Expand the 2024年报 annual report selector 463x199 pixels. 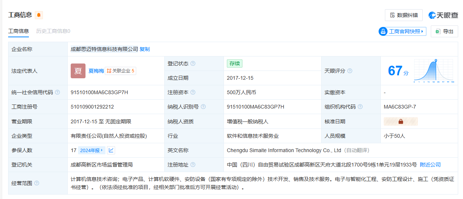point(91,150)
